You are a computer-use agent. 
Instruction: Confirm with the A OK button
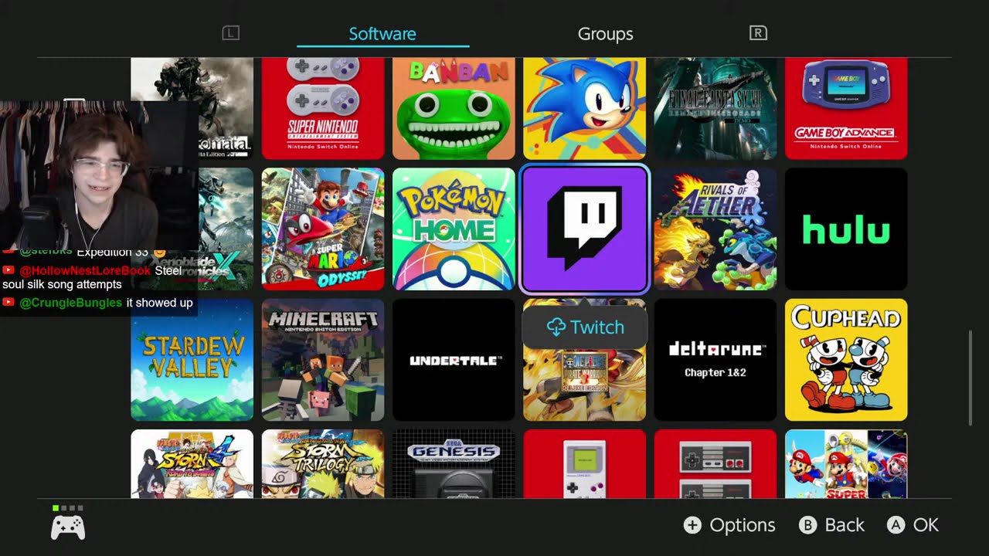[913, 525]
